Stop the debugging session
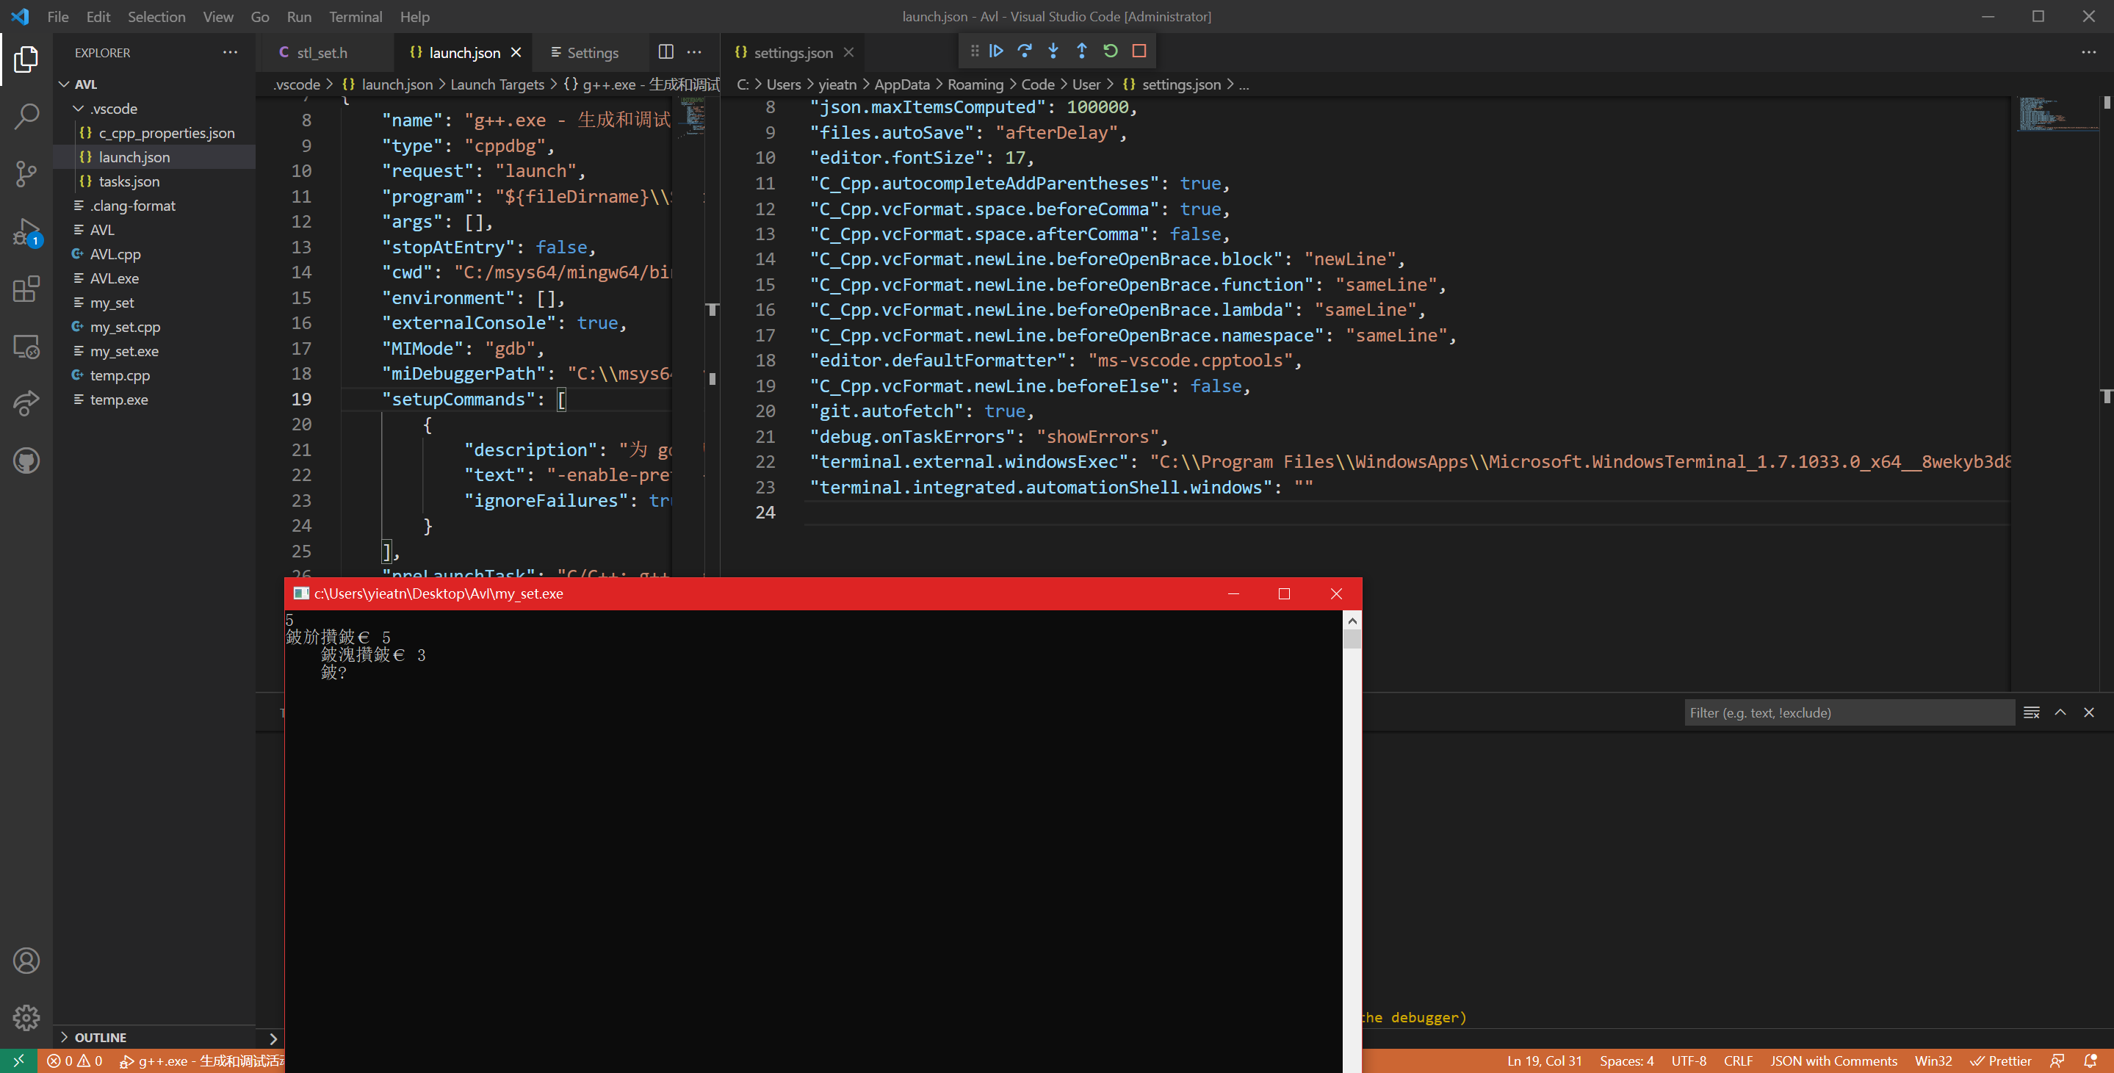 coord(1139,50)
